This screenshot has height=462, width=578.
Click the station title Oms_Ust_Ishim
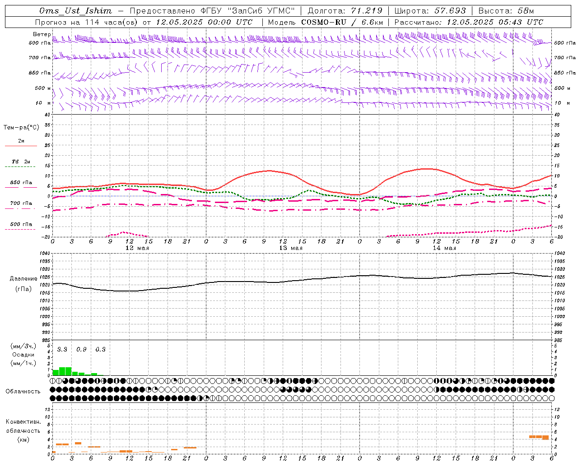[x=75, y=11]
